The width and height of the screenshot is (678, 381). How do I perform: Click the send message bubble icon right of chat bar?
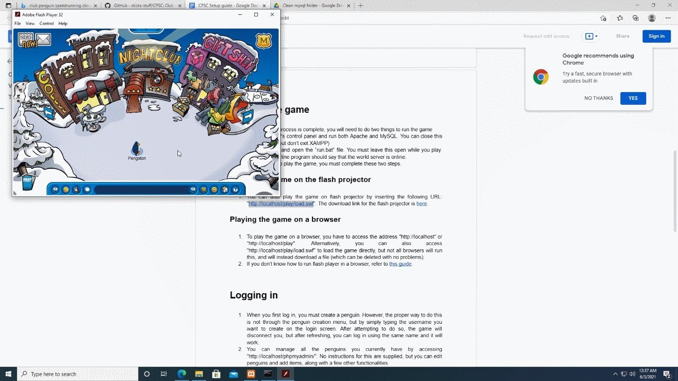(x=193, y=189)
